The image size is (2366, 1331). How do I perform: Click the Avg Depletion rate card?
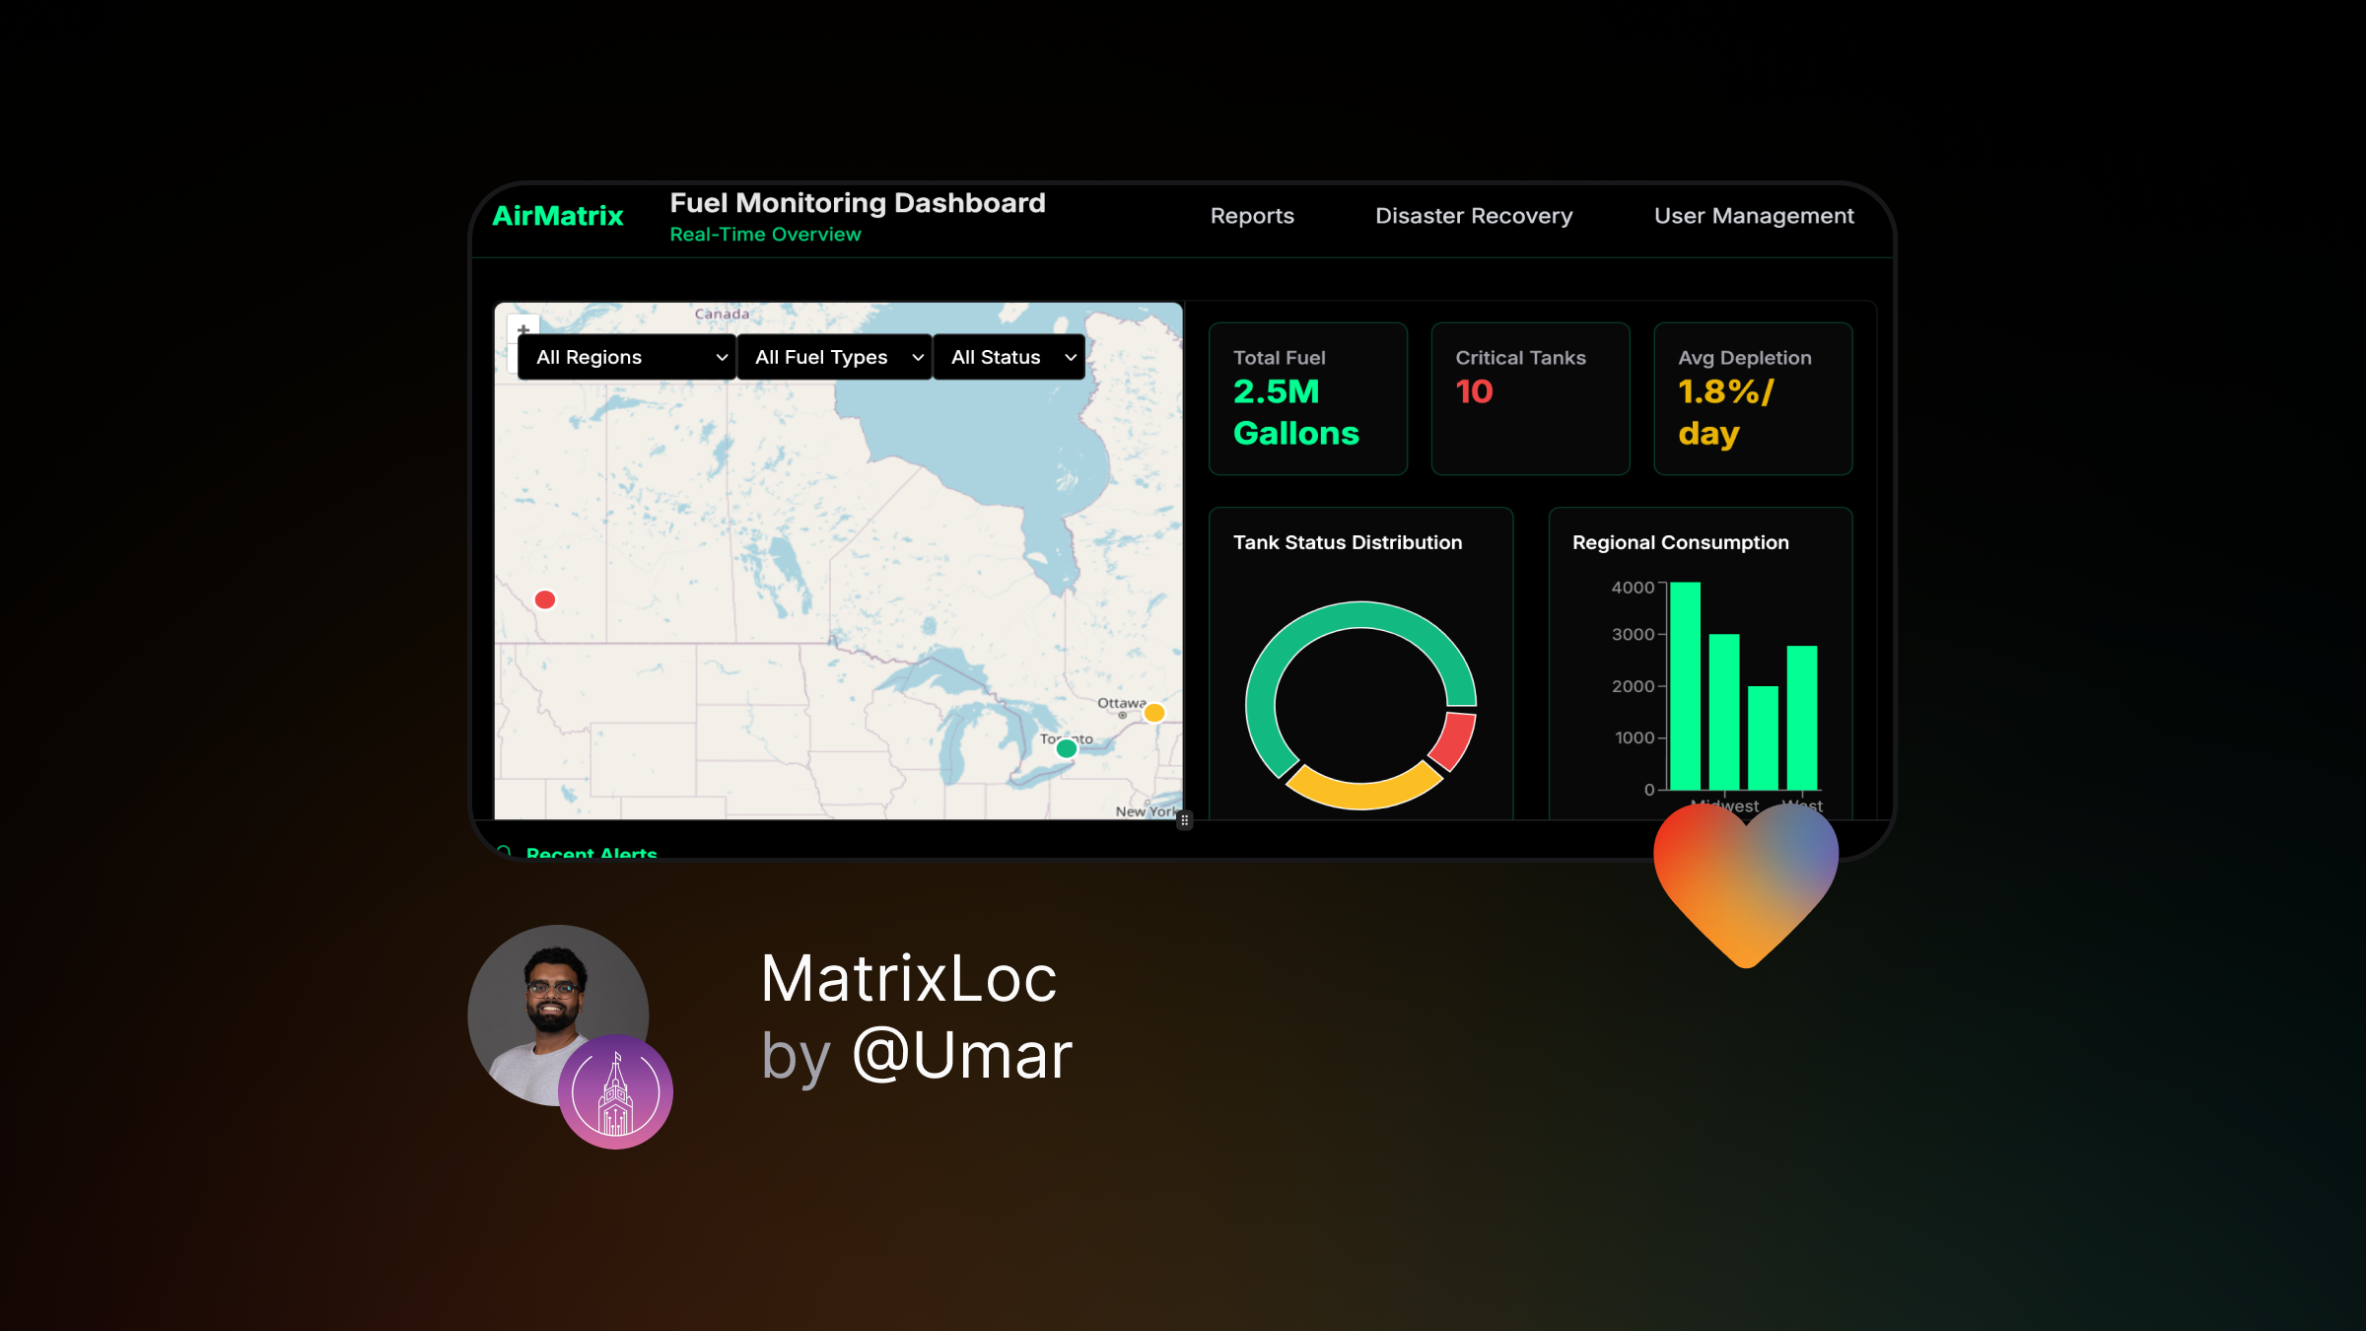coord(1755,398)
